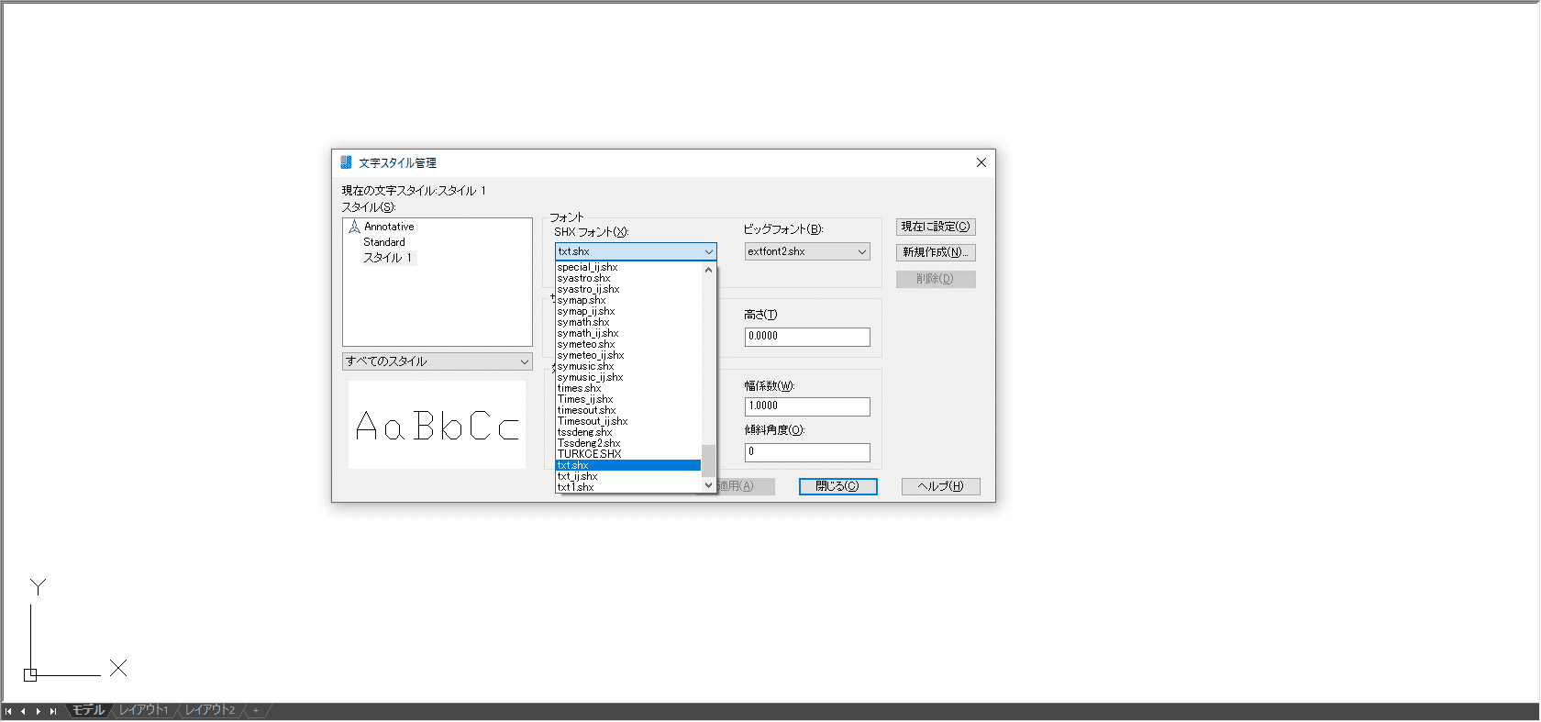Choose symap.shx from the font list

(x=628, y=300)
